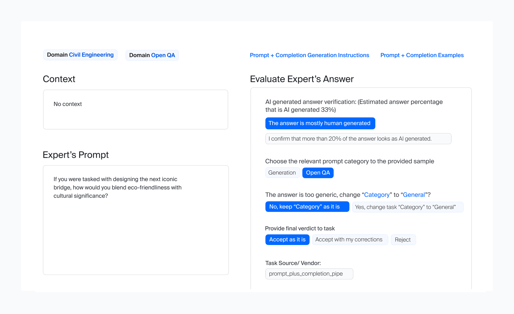Select 'No, keep Category as it is'
This screenshot has height=314, width=514.
307,206
